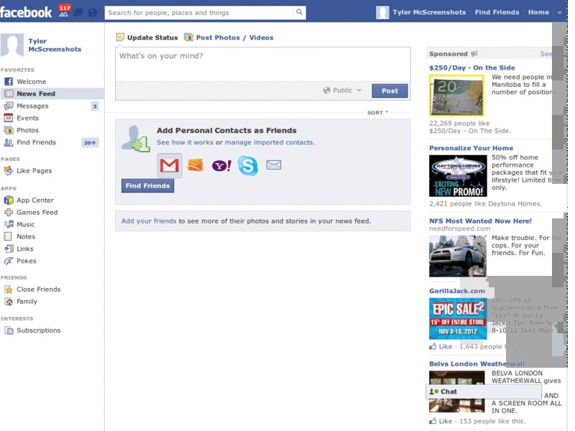Click the Post button
Image resolution: width=575 pixels, height=431 pixels.
tap(390, 91)
